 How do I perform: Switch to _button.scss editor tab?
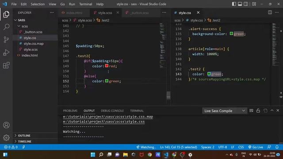(x=140, y=13)
